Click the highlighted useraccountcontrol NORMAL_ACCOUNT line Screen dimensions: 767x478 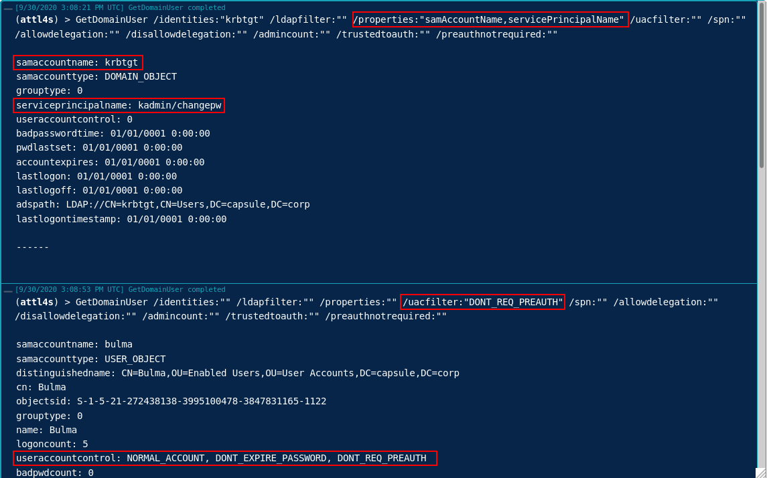point(224,458)
